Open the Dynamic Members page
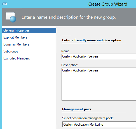Viewport: 136px width, 129px height. point(16,44)
